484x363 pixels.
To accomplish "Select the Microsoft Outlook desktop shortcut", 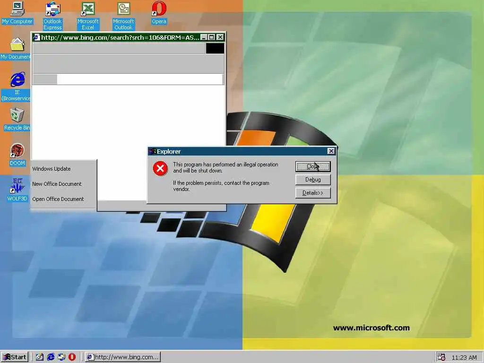I will coord(123,16).
